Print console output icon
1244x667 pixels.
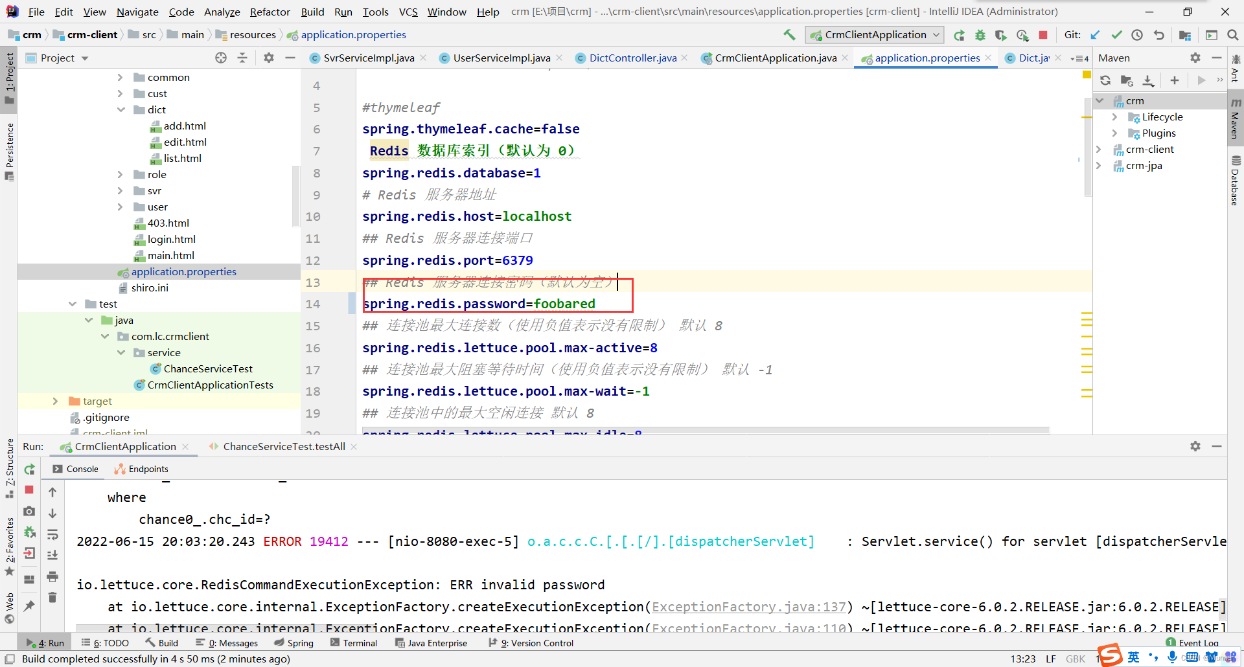(x=52, y=576)
